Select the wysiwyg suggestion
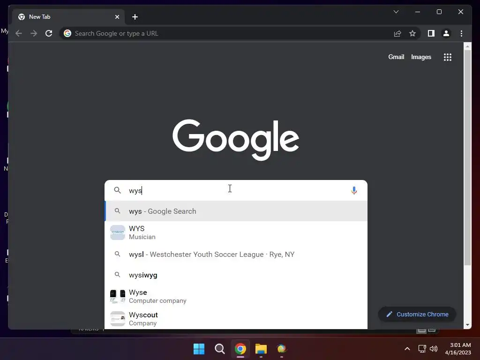 pos(236,275)
